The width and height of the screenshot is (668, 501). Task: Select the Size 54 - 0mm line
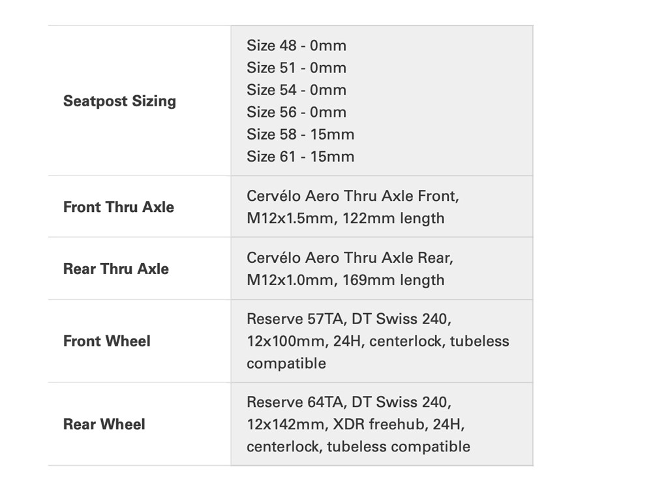[296, 90]
